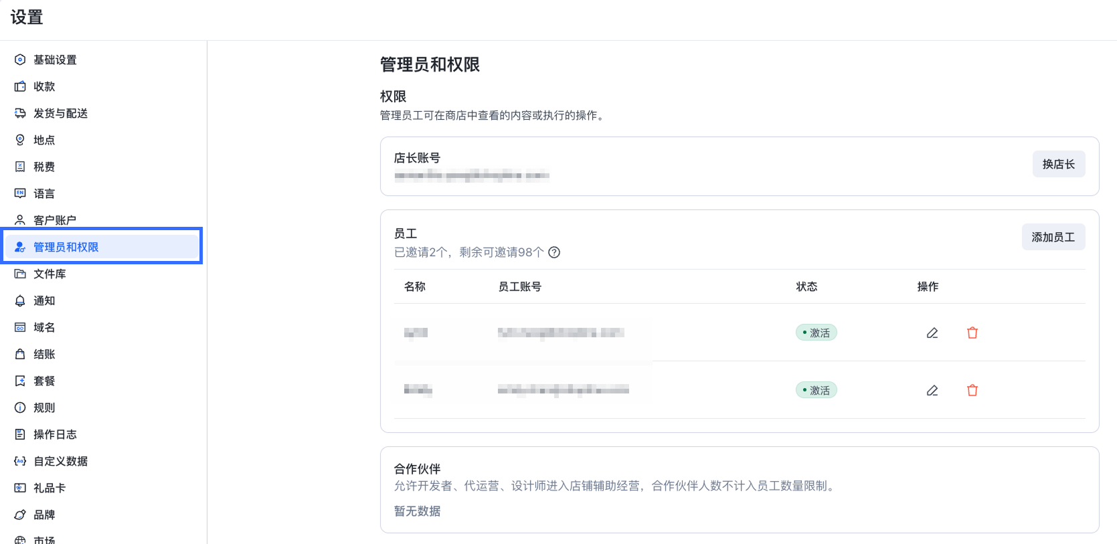The height and width of the screenshot is (544, 1117).
Task: Click 添加员工 button
Action: pyautogui.click(x=1053, y=237)
